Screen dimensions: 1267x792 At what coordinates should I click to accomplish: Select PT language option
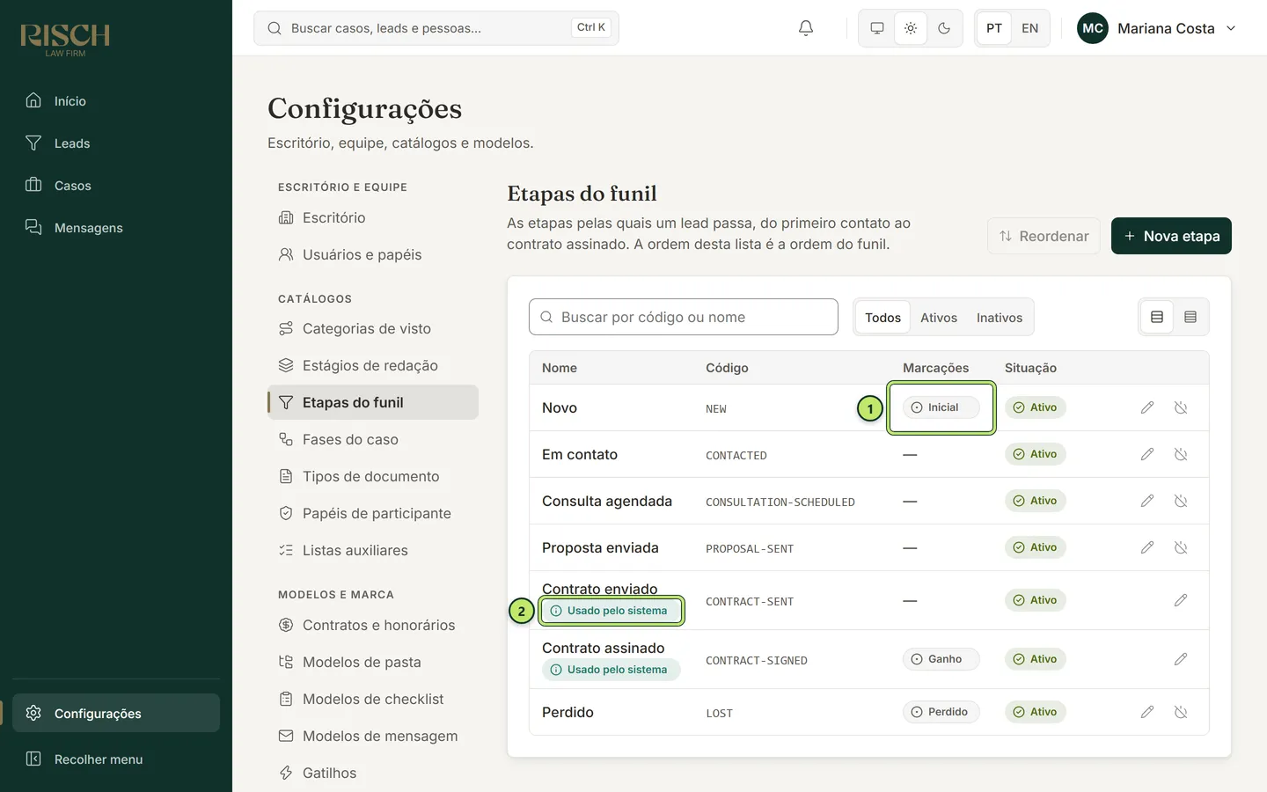994,28
